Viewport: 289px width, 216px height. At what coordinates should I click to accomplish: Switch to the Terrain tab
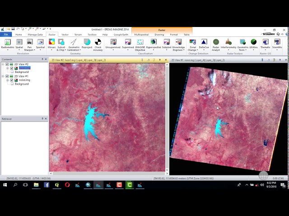coord(78,35)
